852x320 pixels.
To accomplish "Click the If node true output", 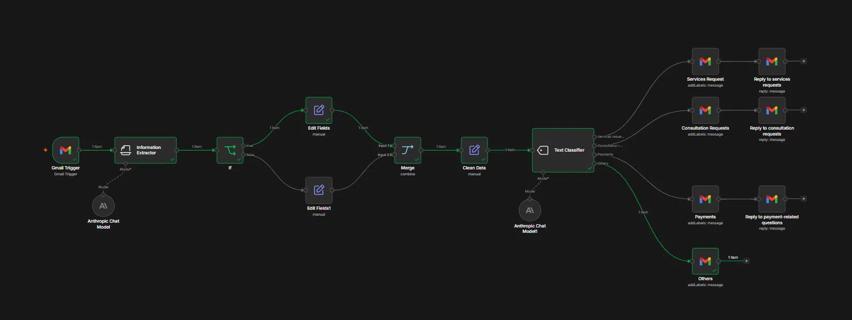I will coord(243,146).
